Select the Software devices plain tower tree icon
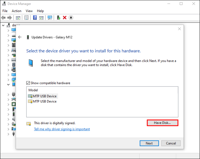Image resolution: width=200 pixels, height=159 pixels. pyautogui.click(x=14, y=114)
